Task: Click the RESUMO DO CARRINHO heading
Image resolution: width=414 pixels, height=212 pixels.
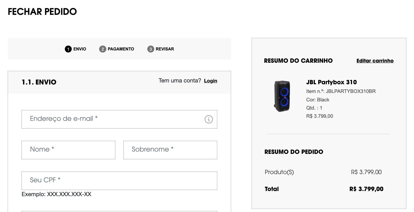Action: 298,61
